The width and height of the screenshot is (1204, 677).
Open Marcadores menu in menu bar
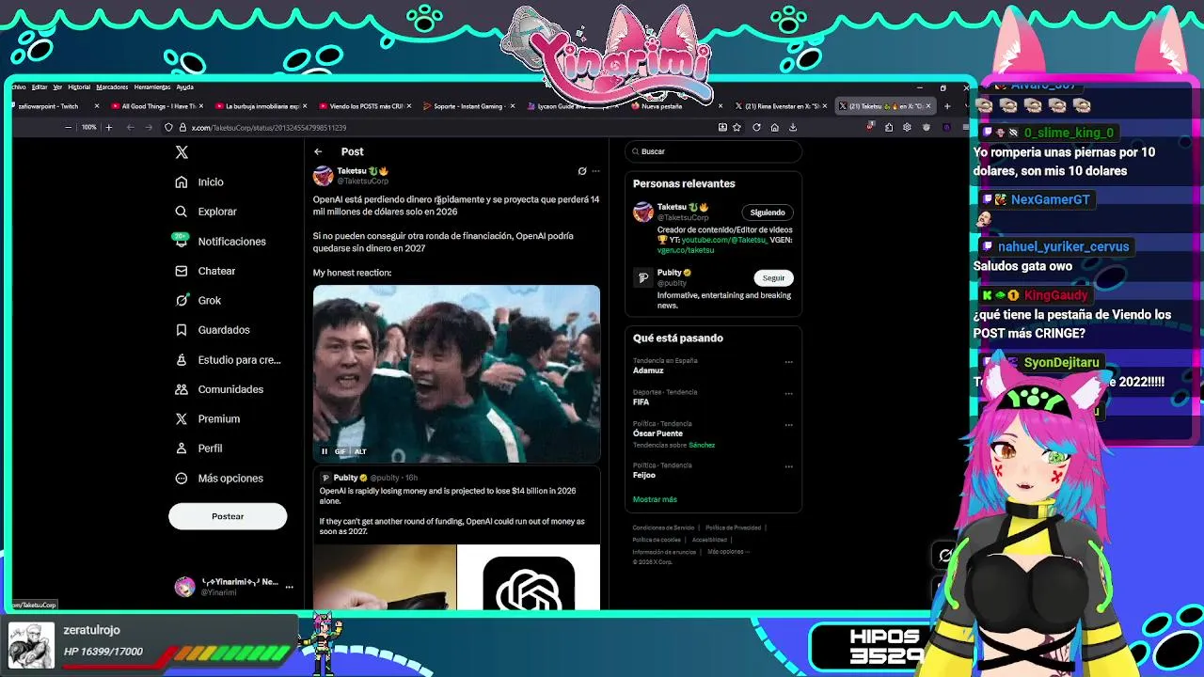112,87
